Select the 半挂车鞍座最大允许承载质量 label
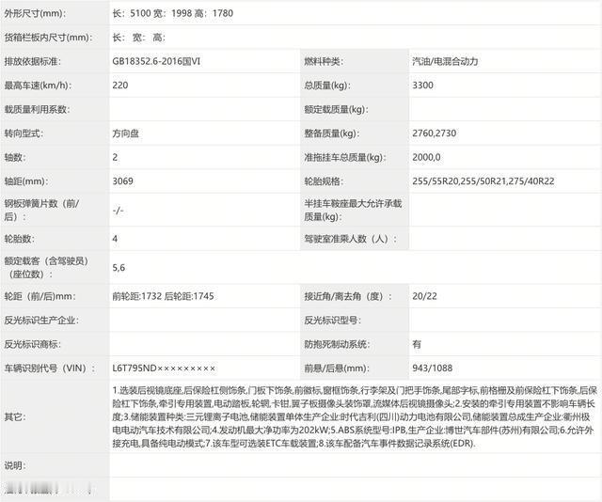This screenshot has width=602, height=502. 354,210
